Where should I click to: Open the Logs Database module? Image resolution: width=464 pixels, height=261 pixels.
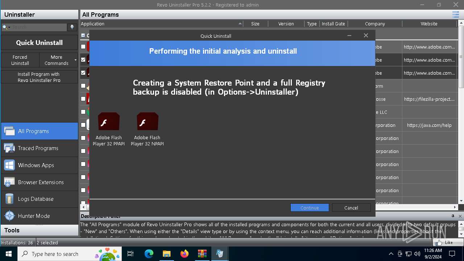point(39,199)
